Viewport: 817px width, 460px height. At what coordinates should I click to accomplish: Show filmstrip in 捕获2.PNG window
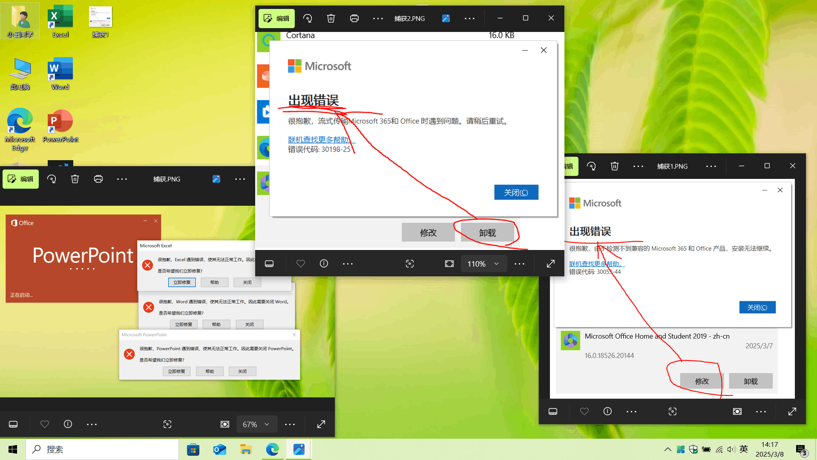269,264
